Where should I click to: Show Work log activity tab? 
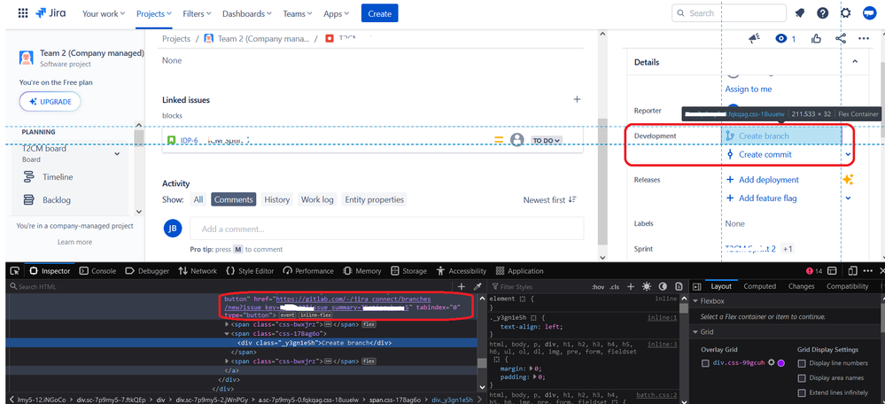[317, 199]
